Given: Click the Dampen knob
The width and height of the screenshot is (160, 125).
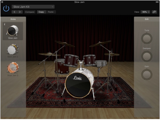Looking at the screenshot, I should [147, 57].
